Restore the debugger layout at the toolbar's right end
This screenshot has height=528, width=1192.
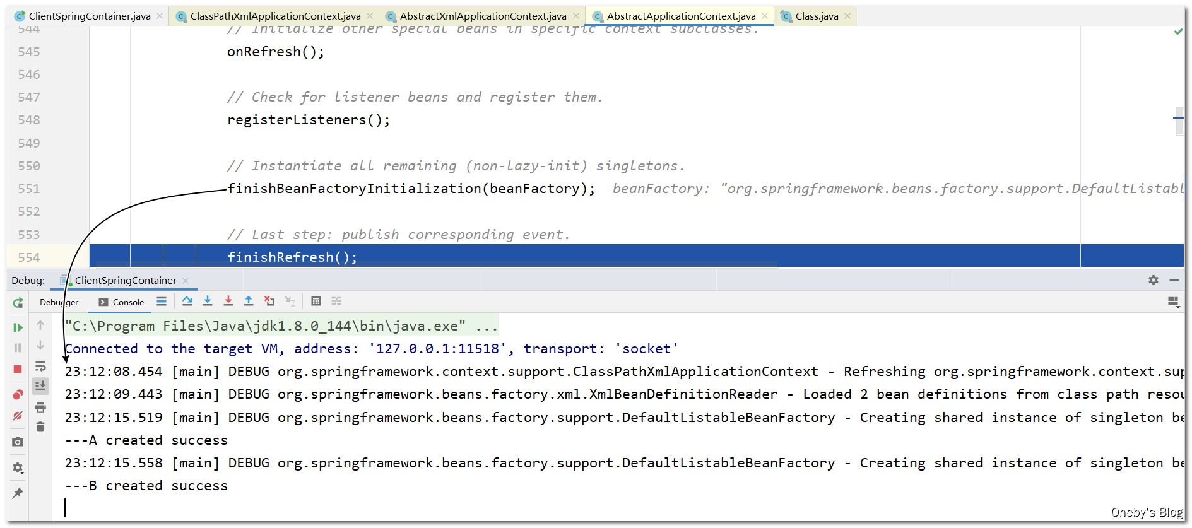coord(1174,302)
